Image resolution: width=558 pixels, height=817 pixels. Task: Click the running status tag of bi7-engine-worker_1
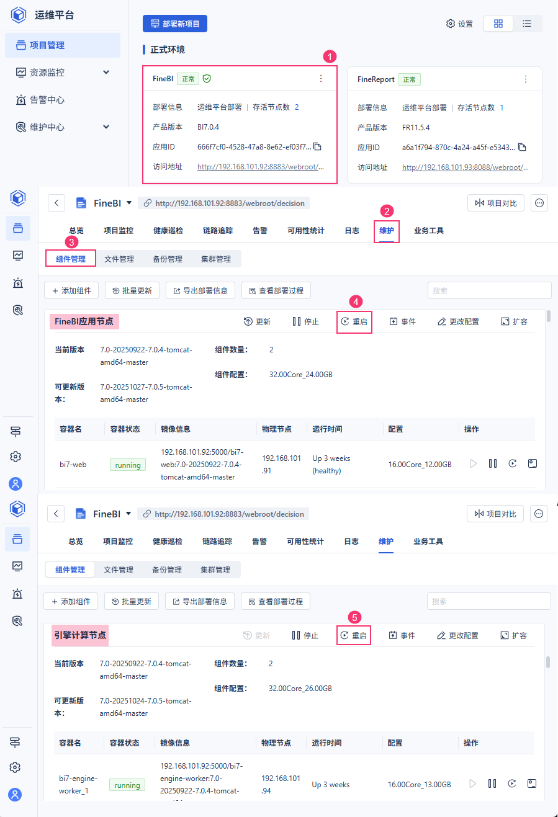tap(127, 785)
